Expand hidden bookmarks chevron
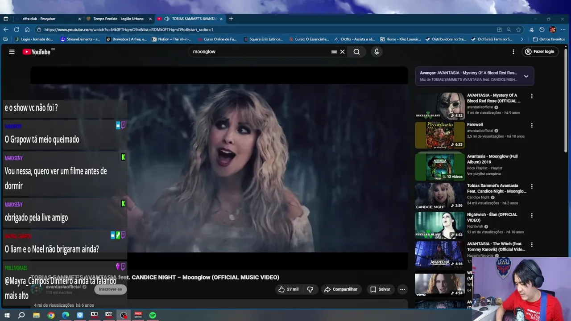 coord(522,39)
